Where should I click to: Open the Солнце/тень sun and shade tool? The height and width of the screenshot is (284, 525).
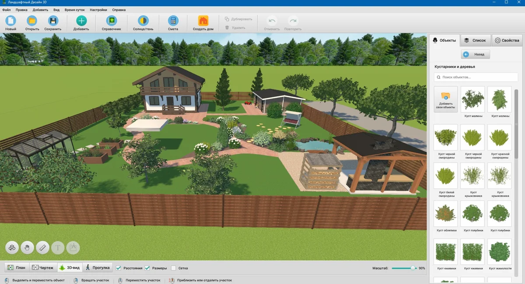coord(143,23)
